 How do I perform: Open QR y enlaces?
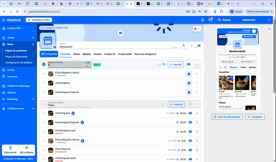point(27,150)
